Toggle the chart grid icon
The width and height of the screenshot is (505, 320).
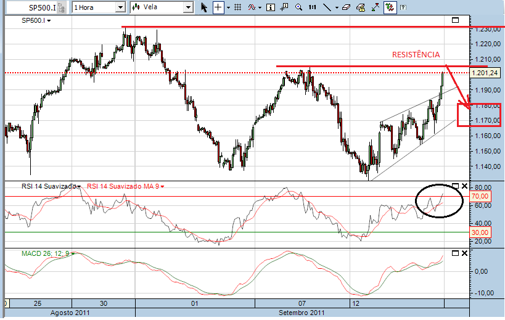click(237, 7)
